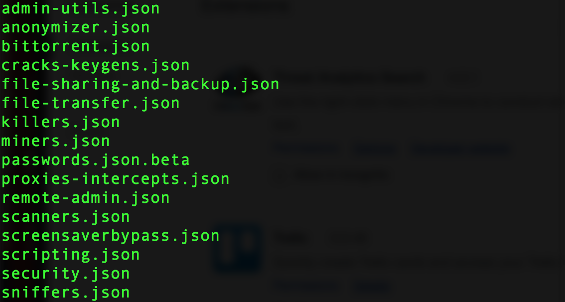Select the sniffers.json entry
This screenshot has height=302, width=565.
[x=66, y=293]
